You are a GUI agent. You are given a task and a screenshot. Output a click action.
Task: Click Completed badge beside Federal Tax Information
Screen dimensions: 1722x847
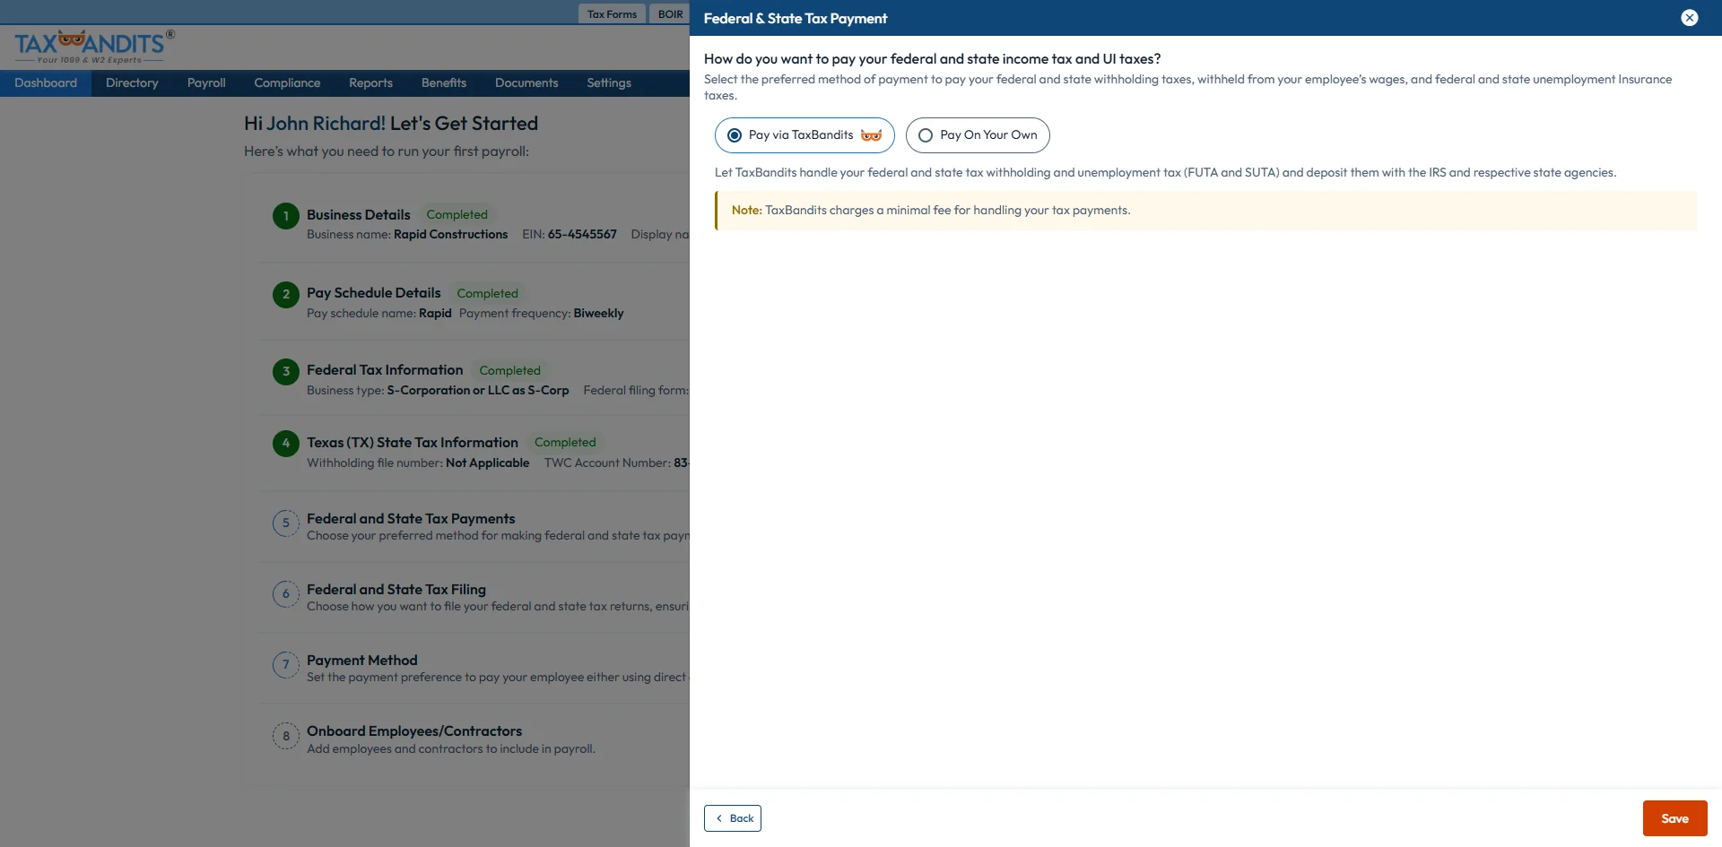click(x=509, y=370)
